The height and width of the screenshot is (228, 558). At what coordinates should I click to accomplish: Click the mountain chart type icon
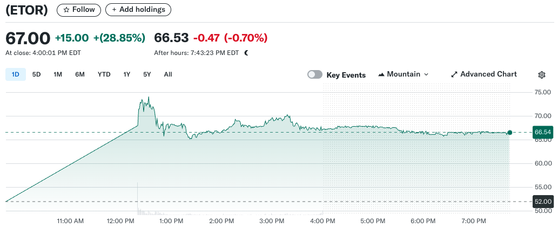tap(381, 74)
